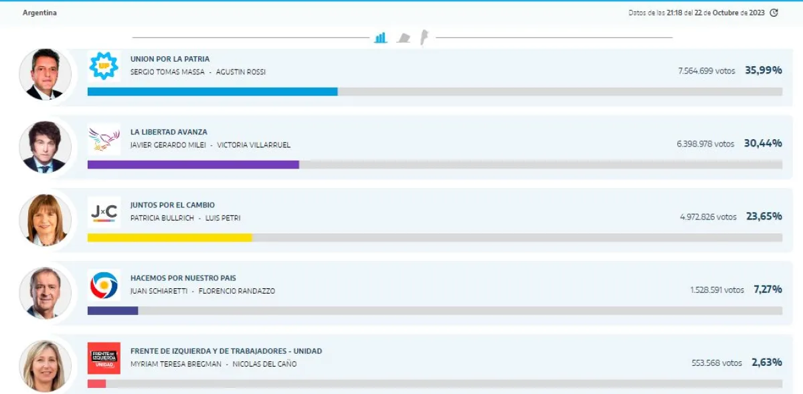Open Javier Milei's candidate photo
This screenshot has width=803, height=394.
coord(45,147)
